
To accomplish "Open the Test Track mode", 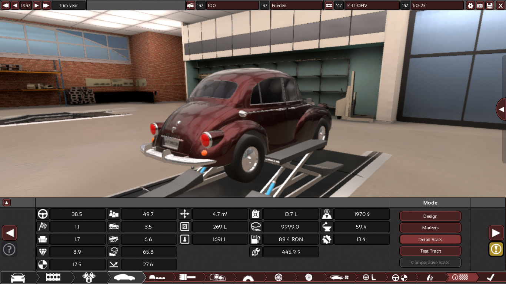I will point(430,251).
